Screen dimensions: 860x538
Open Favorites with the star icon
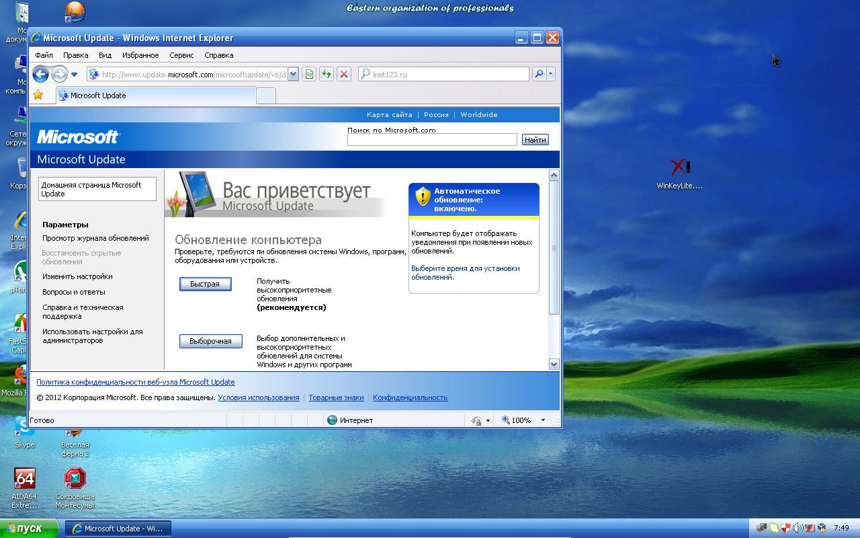[x=38, y=95]
